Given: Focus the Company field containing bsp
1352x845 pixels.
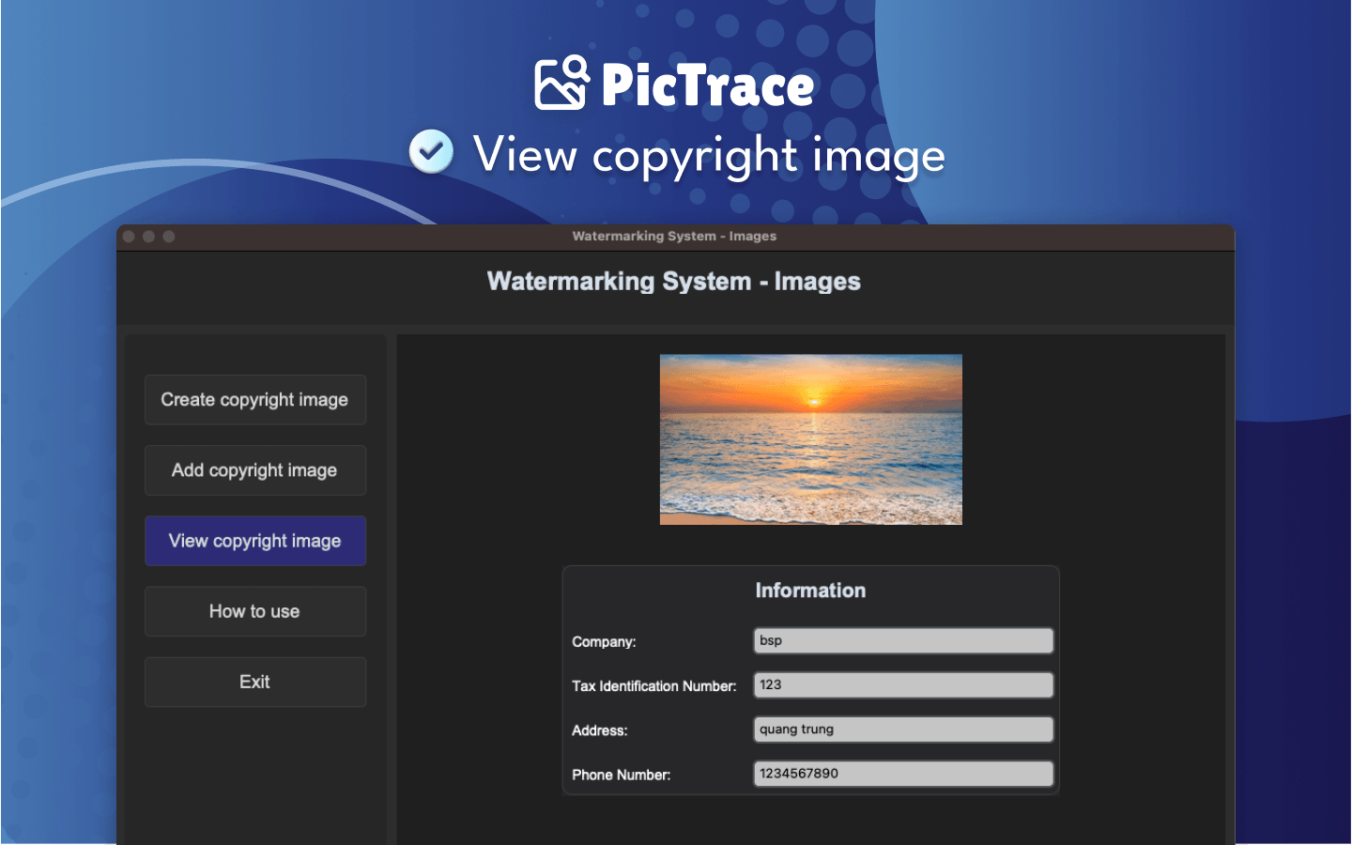Looking at the screenshot, I should 902,640.
